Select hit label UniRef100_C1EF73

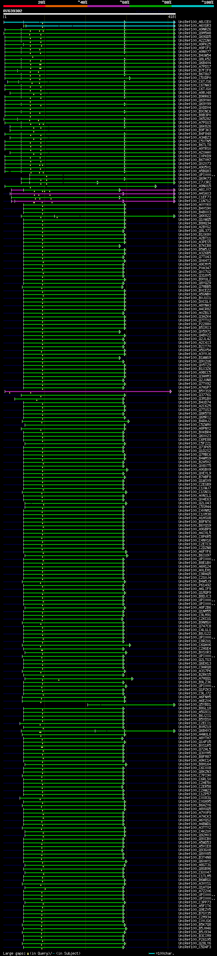point(195,197)
